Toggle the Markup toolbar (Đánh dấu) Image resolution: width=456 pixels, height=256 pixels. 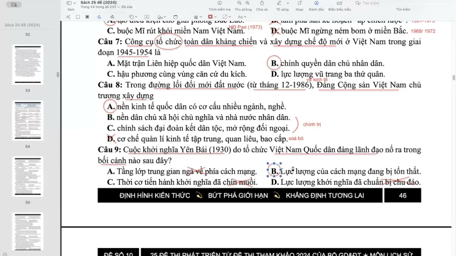tap(316, 3)
